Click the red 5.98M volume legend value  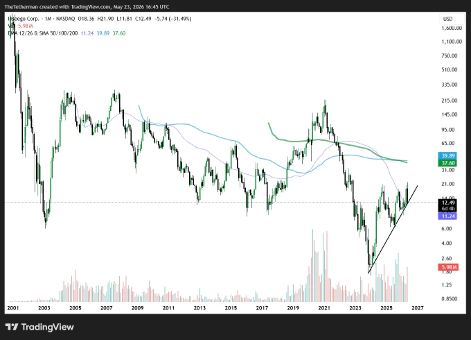[25, 26]
